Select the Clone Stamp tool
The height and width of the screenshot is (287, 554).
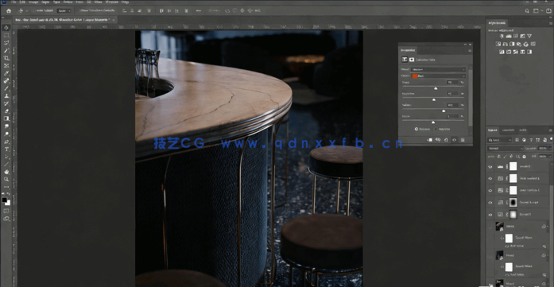pyautogui.click(x=6, y=95)
